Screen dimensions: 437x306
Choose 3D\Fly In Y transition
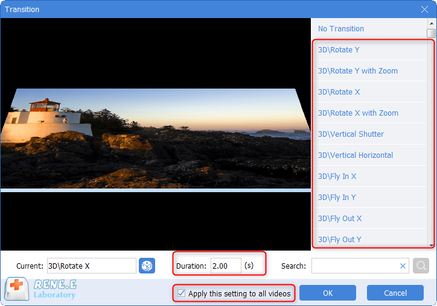(x=369, y=198)
